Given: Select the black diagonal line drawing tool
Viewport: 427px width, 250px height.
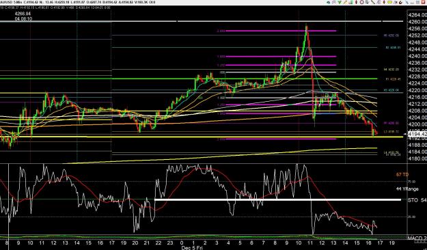Looking at the screenshot, I should point(373,2).
